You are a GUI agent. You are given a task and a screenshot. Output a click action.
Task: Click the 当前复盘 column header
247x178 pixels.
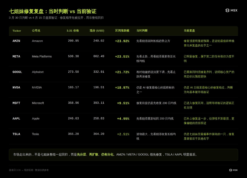tap(190, 31)
